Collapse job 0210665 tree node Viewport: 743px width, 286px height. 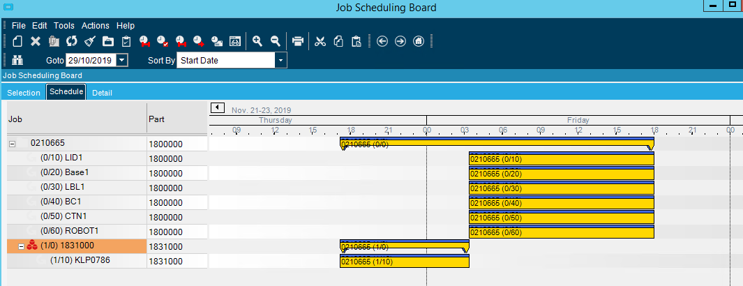13,143
